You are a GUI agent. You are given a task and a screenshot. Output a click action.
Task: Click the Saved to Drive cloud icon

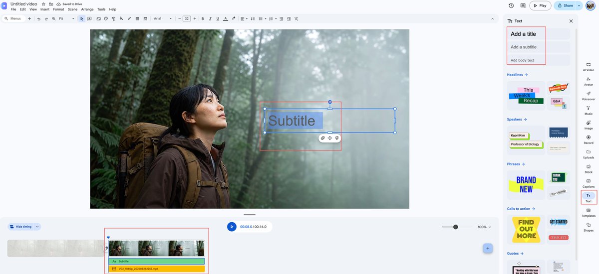click(58, 4)
